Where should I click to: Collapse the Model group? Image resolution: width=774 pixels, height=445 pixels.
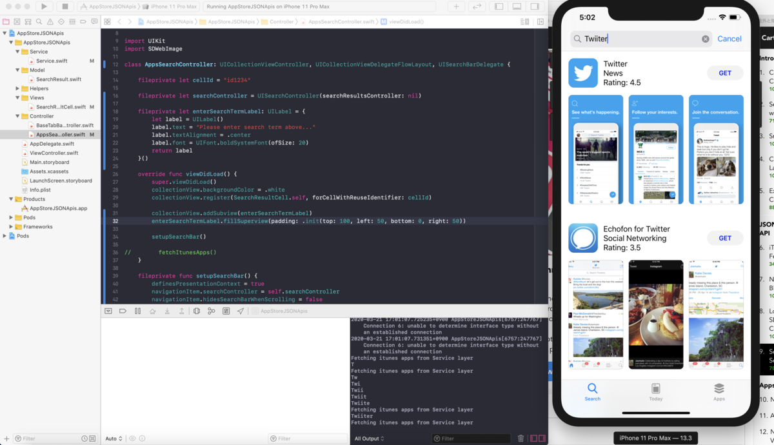coord(17,70)
